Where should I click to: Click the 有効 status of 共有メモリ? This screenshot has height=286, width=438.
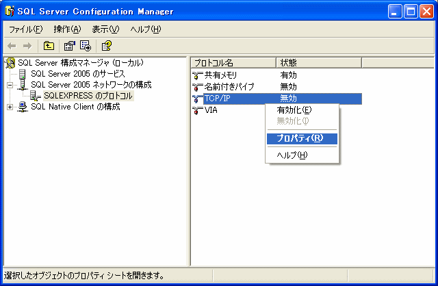289,75
